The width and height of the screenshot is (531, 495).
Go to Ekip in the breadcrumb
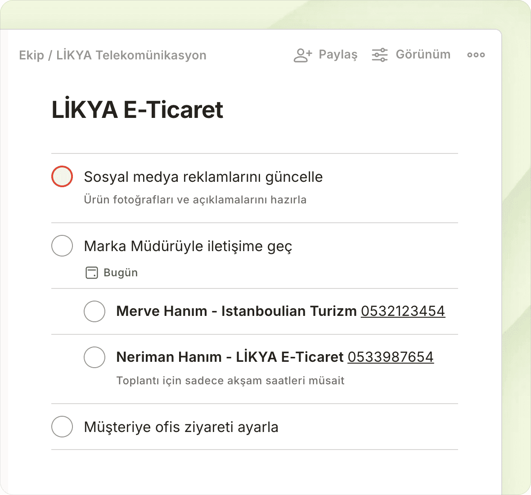pyautogui.click(x=31, y=55)
